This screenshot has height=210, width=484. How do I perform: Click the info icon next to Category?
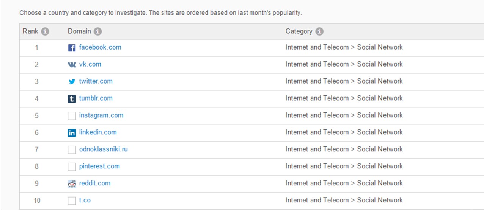tap(319, 31)
